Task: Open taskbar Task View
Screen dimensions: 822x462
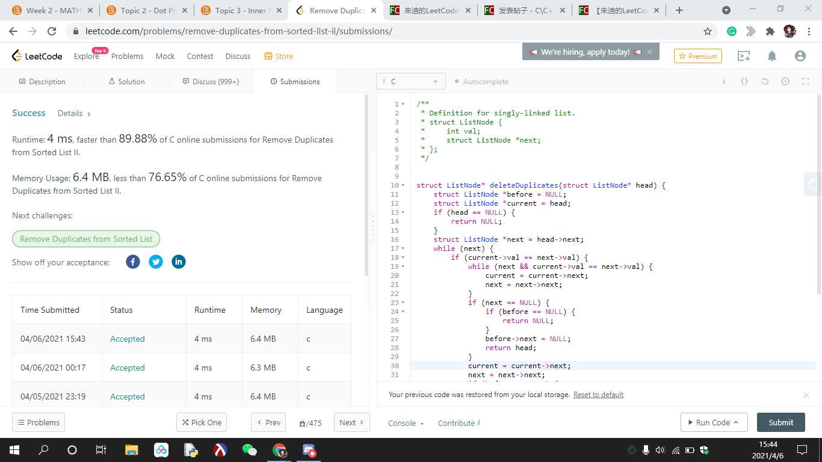Action: 101,450
